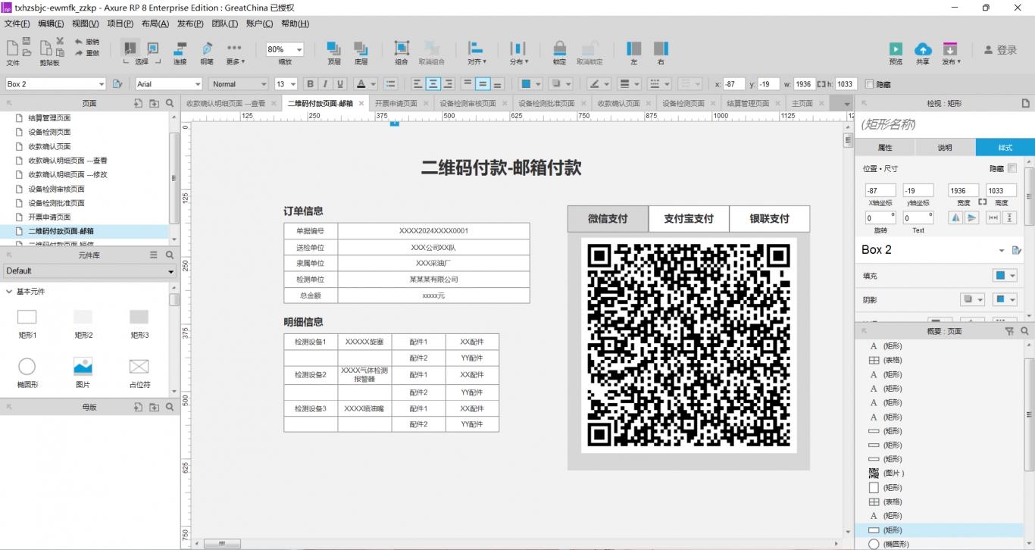Click the filter icon in Outline panel

click(1009, 331)
